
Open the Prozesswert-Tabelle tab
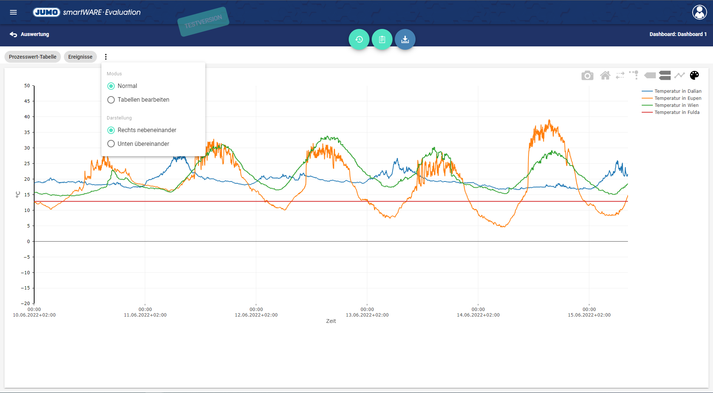[x=33, y=57]
